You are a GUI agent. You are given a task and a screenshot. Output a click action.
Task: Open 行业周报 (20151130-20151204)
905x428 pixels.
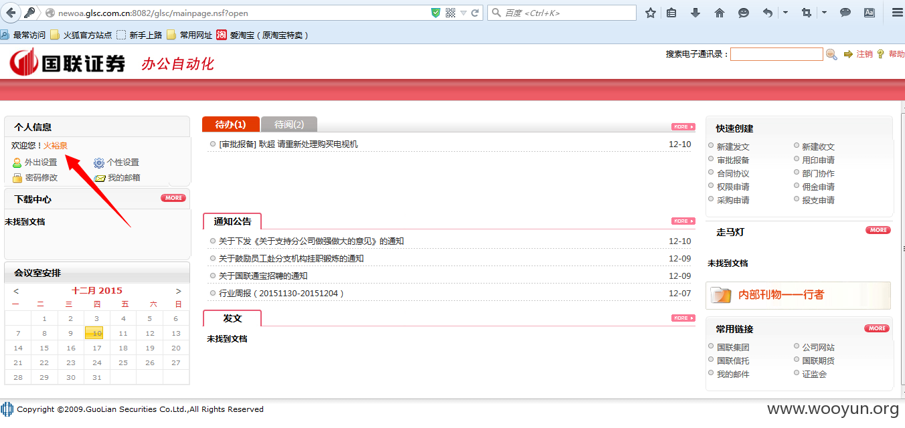281,293
